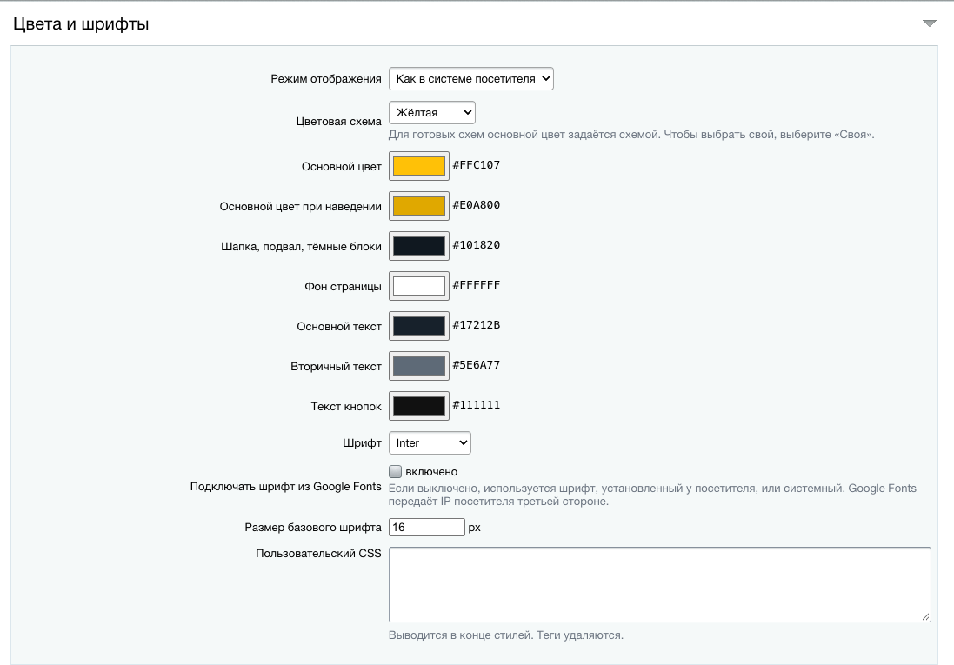Click the Выводится в конце стилей hint

click(x=506, y=635)
